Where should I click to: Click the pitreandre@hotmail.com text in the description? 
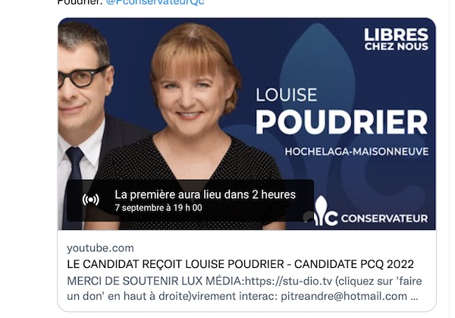344,296
